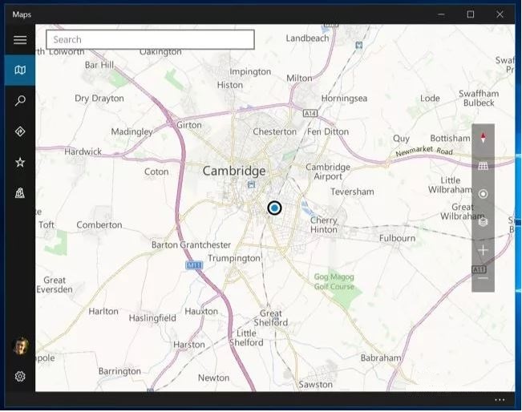Click the Newmarket Road label
This screenshot has width=522, height=412.
pos(424,151)
